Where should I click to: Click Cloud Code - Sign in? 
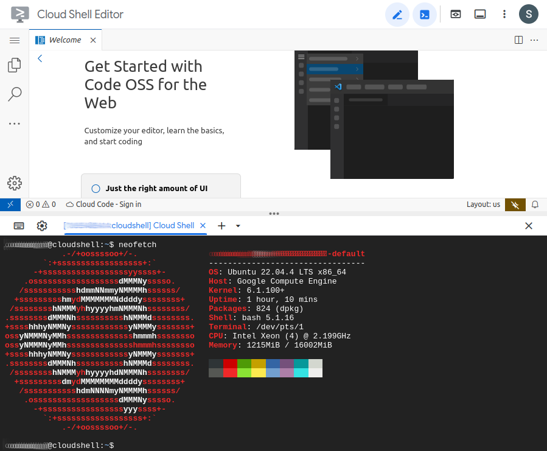pos(104,205)
